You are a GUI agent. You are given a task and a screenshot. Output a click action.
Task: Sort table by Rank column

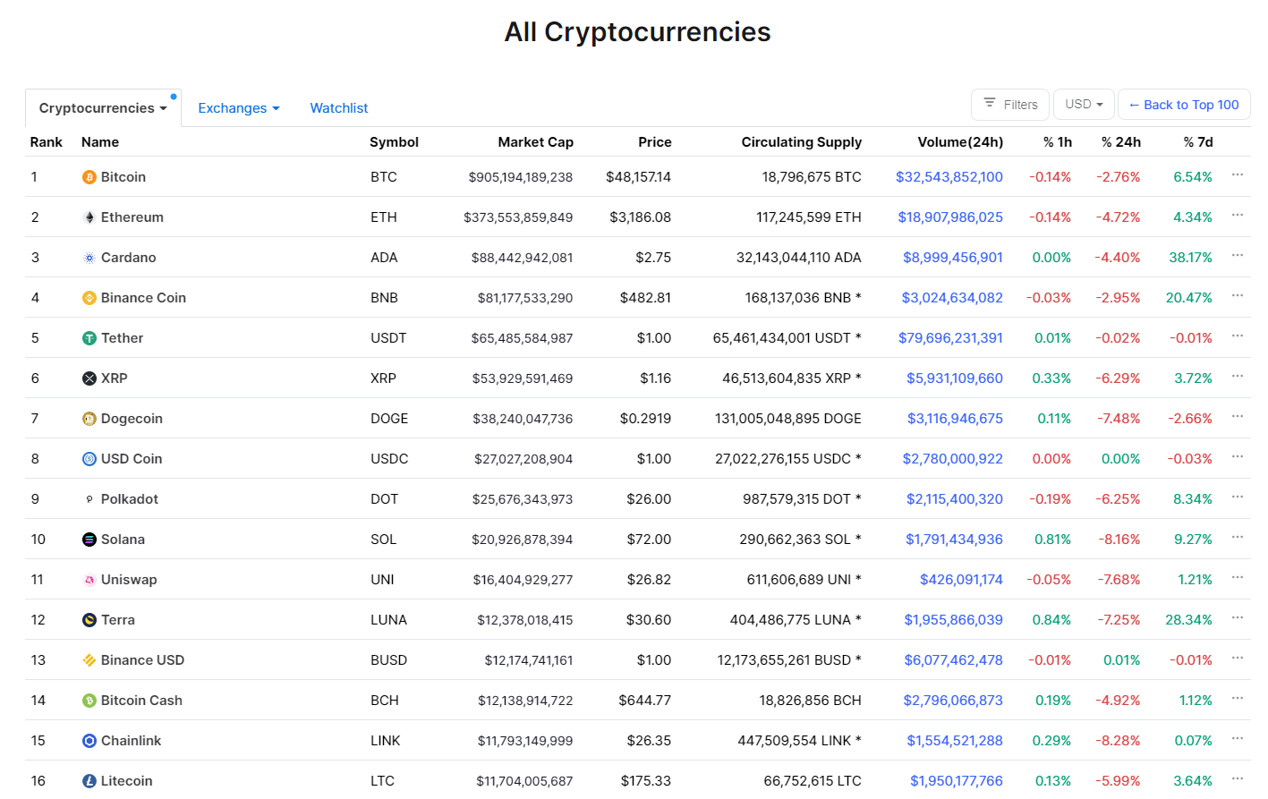point(47,142)
